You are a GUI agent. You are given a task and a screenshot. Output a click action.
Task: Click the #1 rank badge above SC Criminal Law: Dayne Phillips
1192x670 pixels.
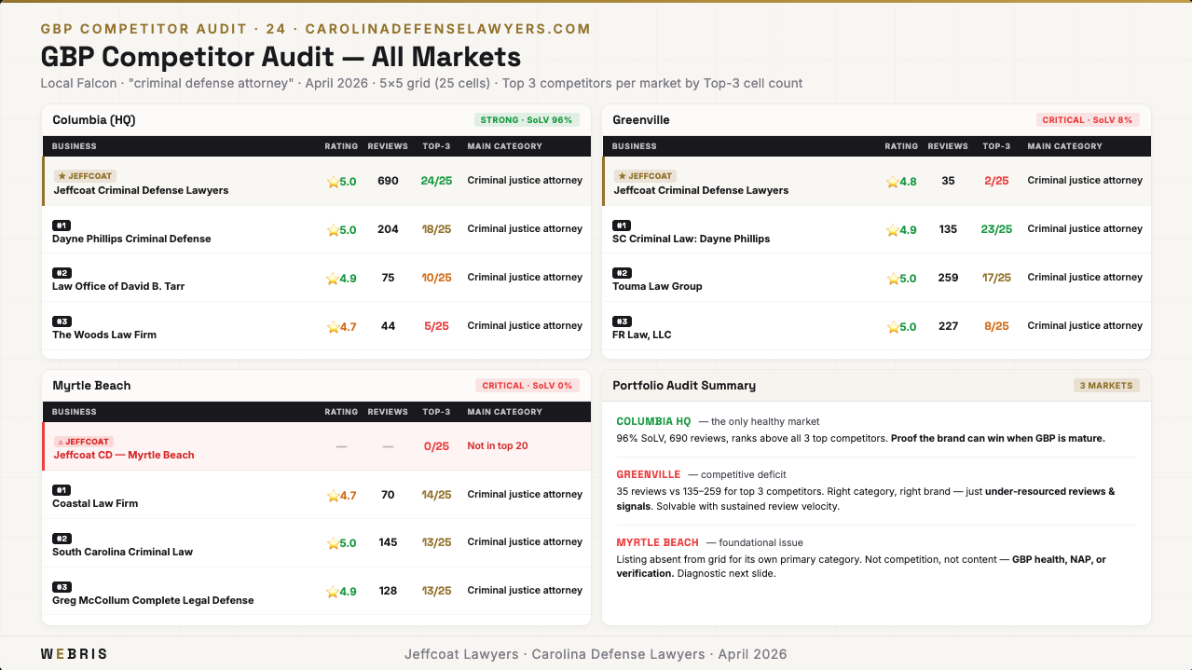(x=622, y=225)
